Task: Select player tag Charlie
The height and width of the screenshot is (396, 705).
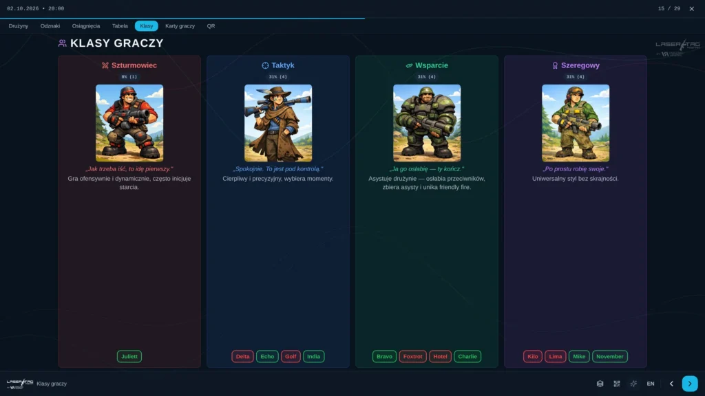Action: (467, 357)
